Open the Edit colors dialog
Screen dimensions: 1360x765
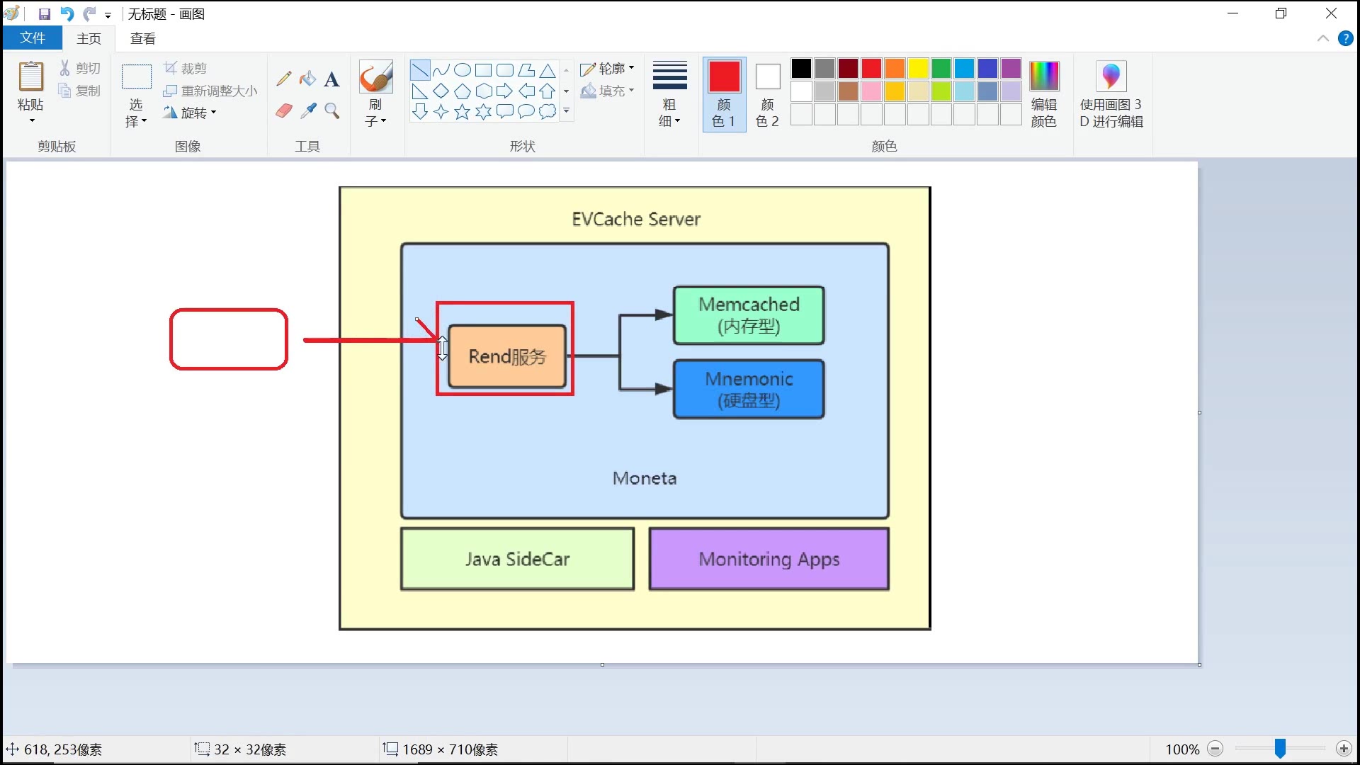(x=1044, y=93)
